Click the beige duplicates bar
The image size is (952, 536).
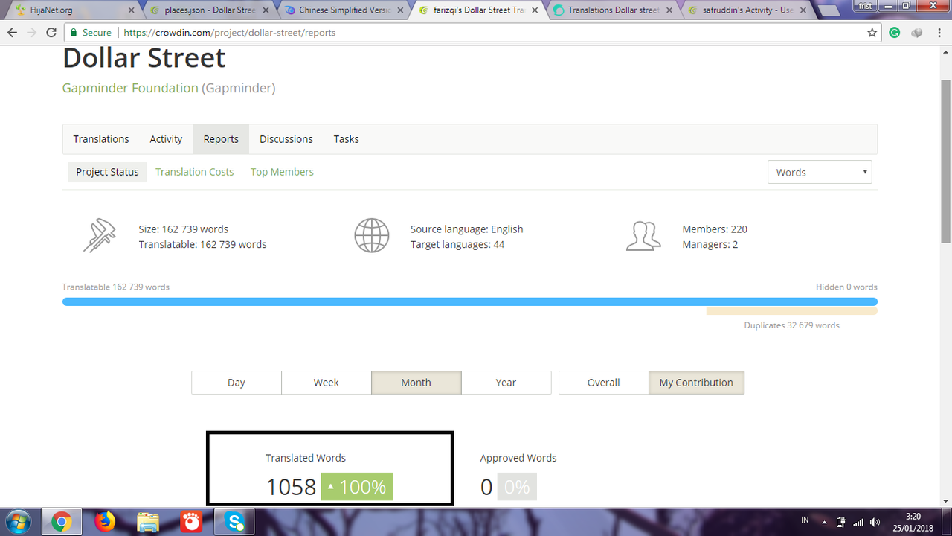[x=792, y=310]
